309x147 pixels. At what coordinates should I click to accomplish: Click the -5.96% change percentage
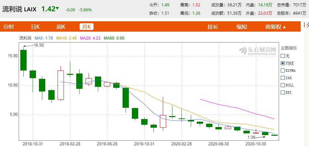pos(85,10)
